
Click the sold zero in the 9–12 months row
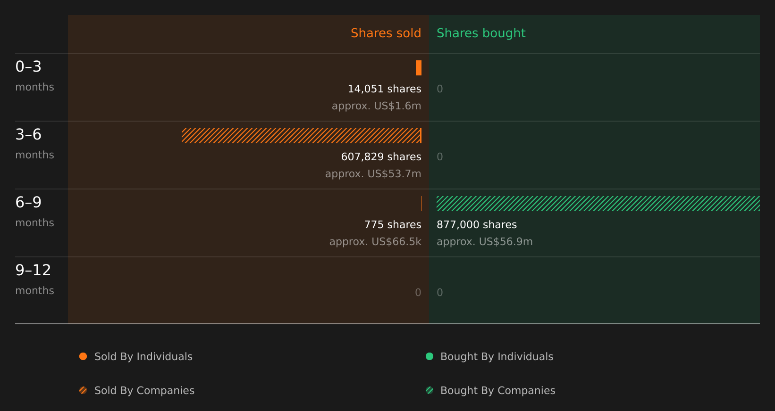tap(418, 293)
